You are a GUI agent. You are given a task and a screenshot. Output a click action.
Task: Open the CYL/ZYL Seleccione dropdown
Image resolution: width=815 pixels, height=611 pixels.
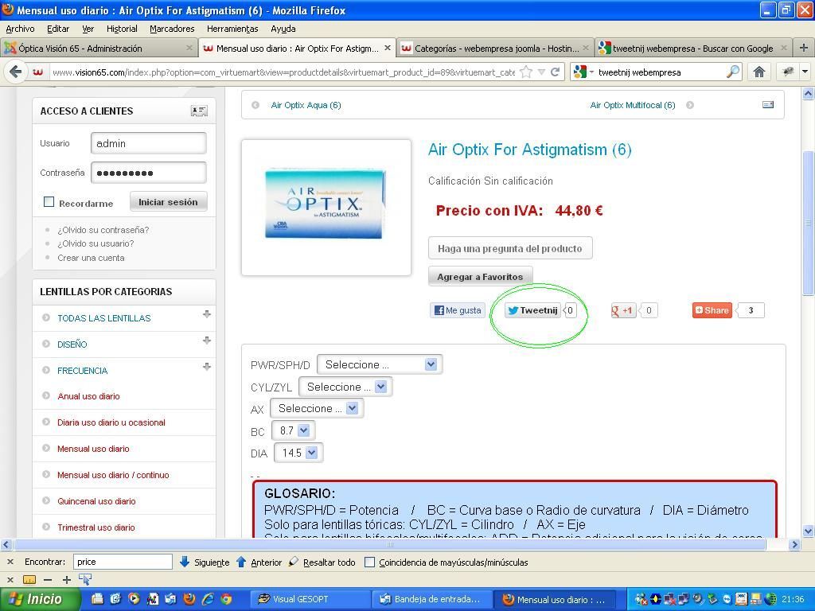point(345,387)
